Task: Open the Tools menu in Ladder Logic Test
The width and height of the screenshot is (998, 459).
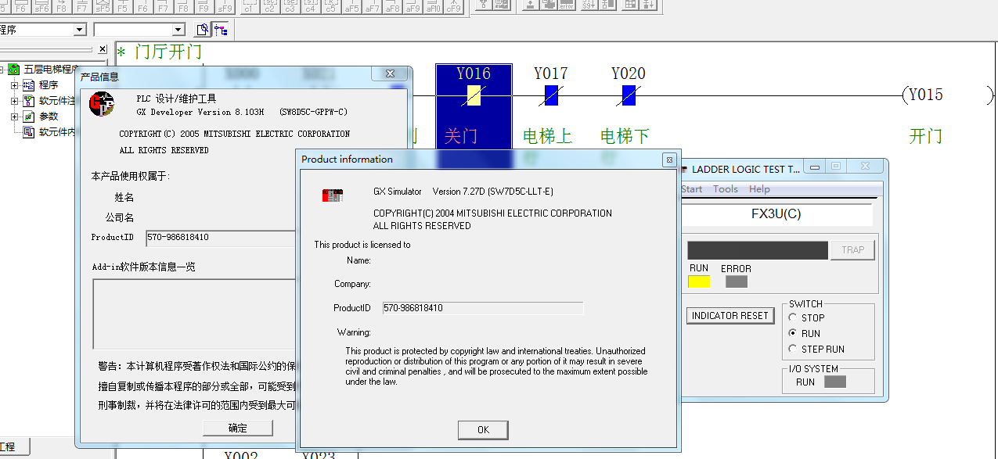Action: [725, 189]
